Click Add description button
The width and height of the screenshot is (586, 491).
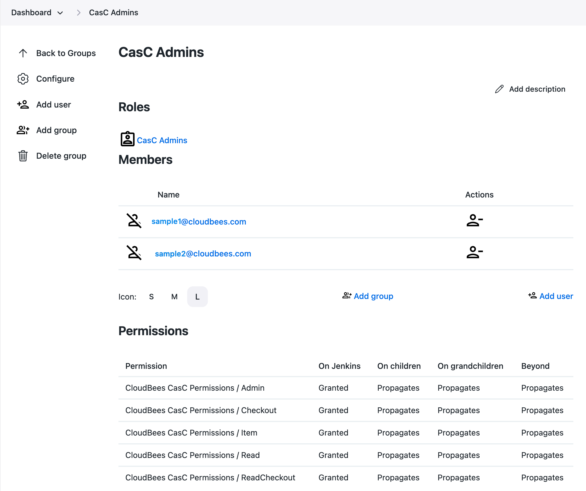(530, 89)
